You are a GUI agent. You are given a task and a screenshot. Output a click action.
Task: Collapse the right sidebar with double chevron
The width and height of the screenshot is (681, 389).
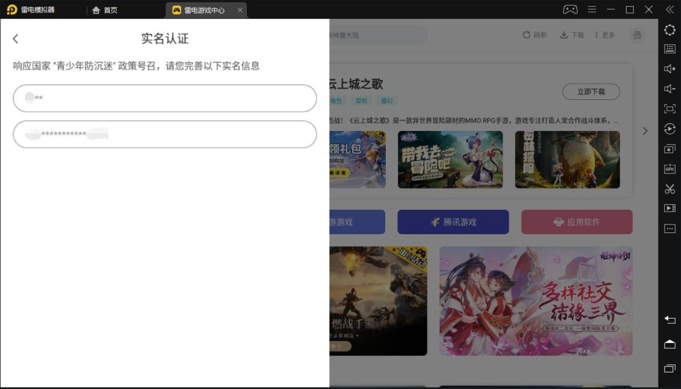(670, 10)
